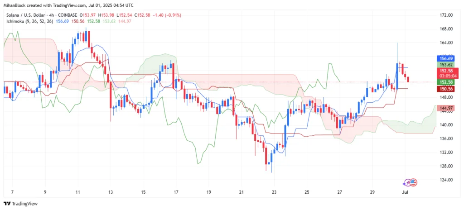The width and height of the screenshot is (464, 210).
Task: Click the 172.00 label on the price axis
Action: [445, 15]
